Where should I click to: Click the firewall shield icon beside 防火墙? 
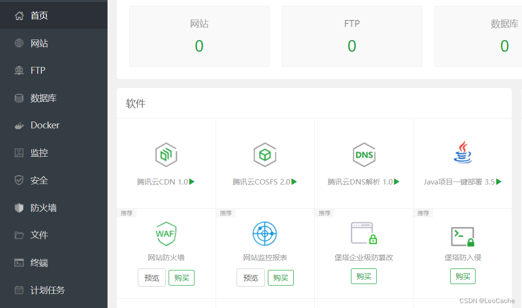point(19,207)
